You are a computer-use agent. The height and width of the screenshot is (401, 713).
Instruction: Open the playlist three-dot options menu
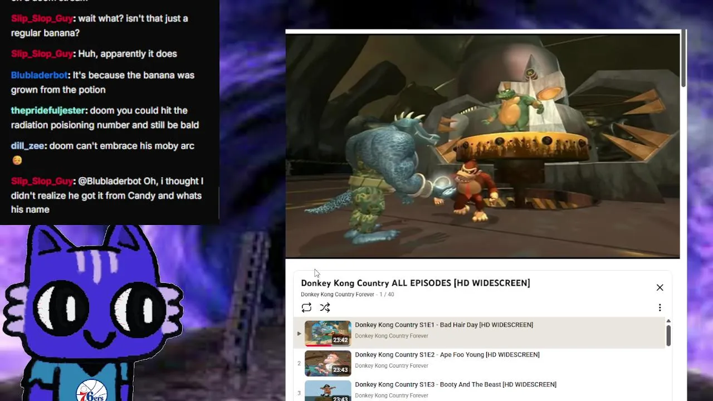coord(660,307)
